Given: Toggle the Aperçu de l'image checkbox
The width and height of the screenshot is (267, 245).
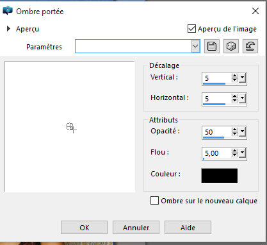Looking at the screenshot, I should (191, 29).
